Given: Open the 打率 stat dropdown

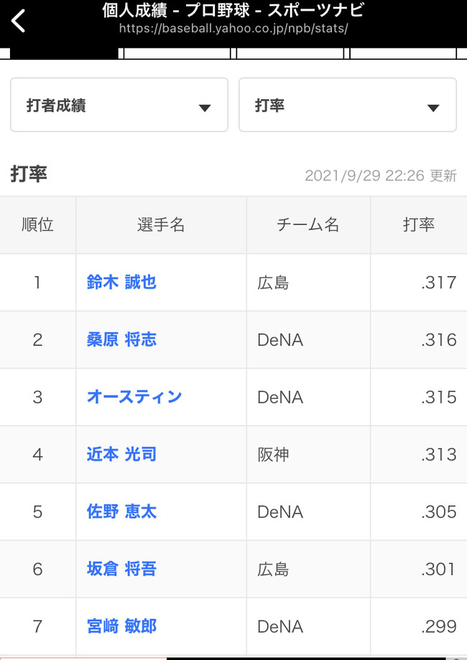Looking at the screenshot, I should [x=348, y=105].
